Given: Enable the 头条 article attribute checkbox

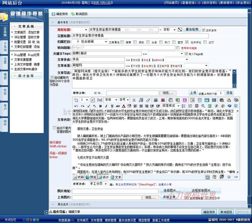Looking at the screenshot, I should (148, 42).
